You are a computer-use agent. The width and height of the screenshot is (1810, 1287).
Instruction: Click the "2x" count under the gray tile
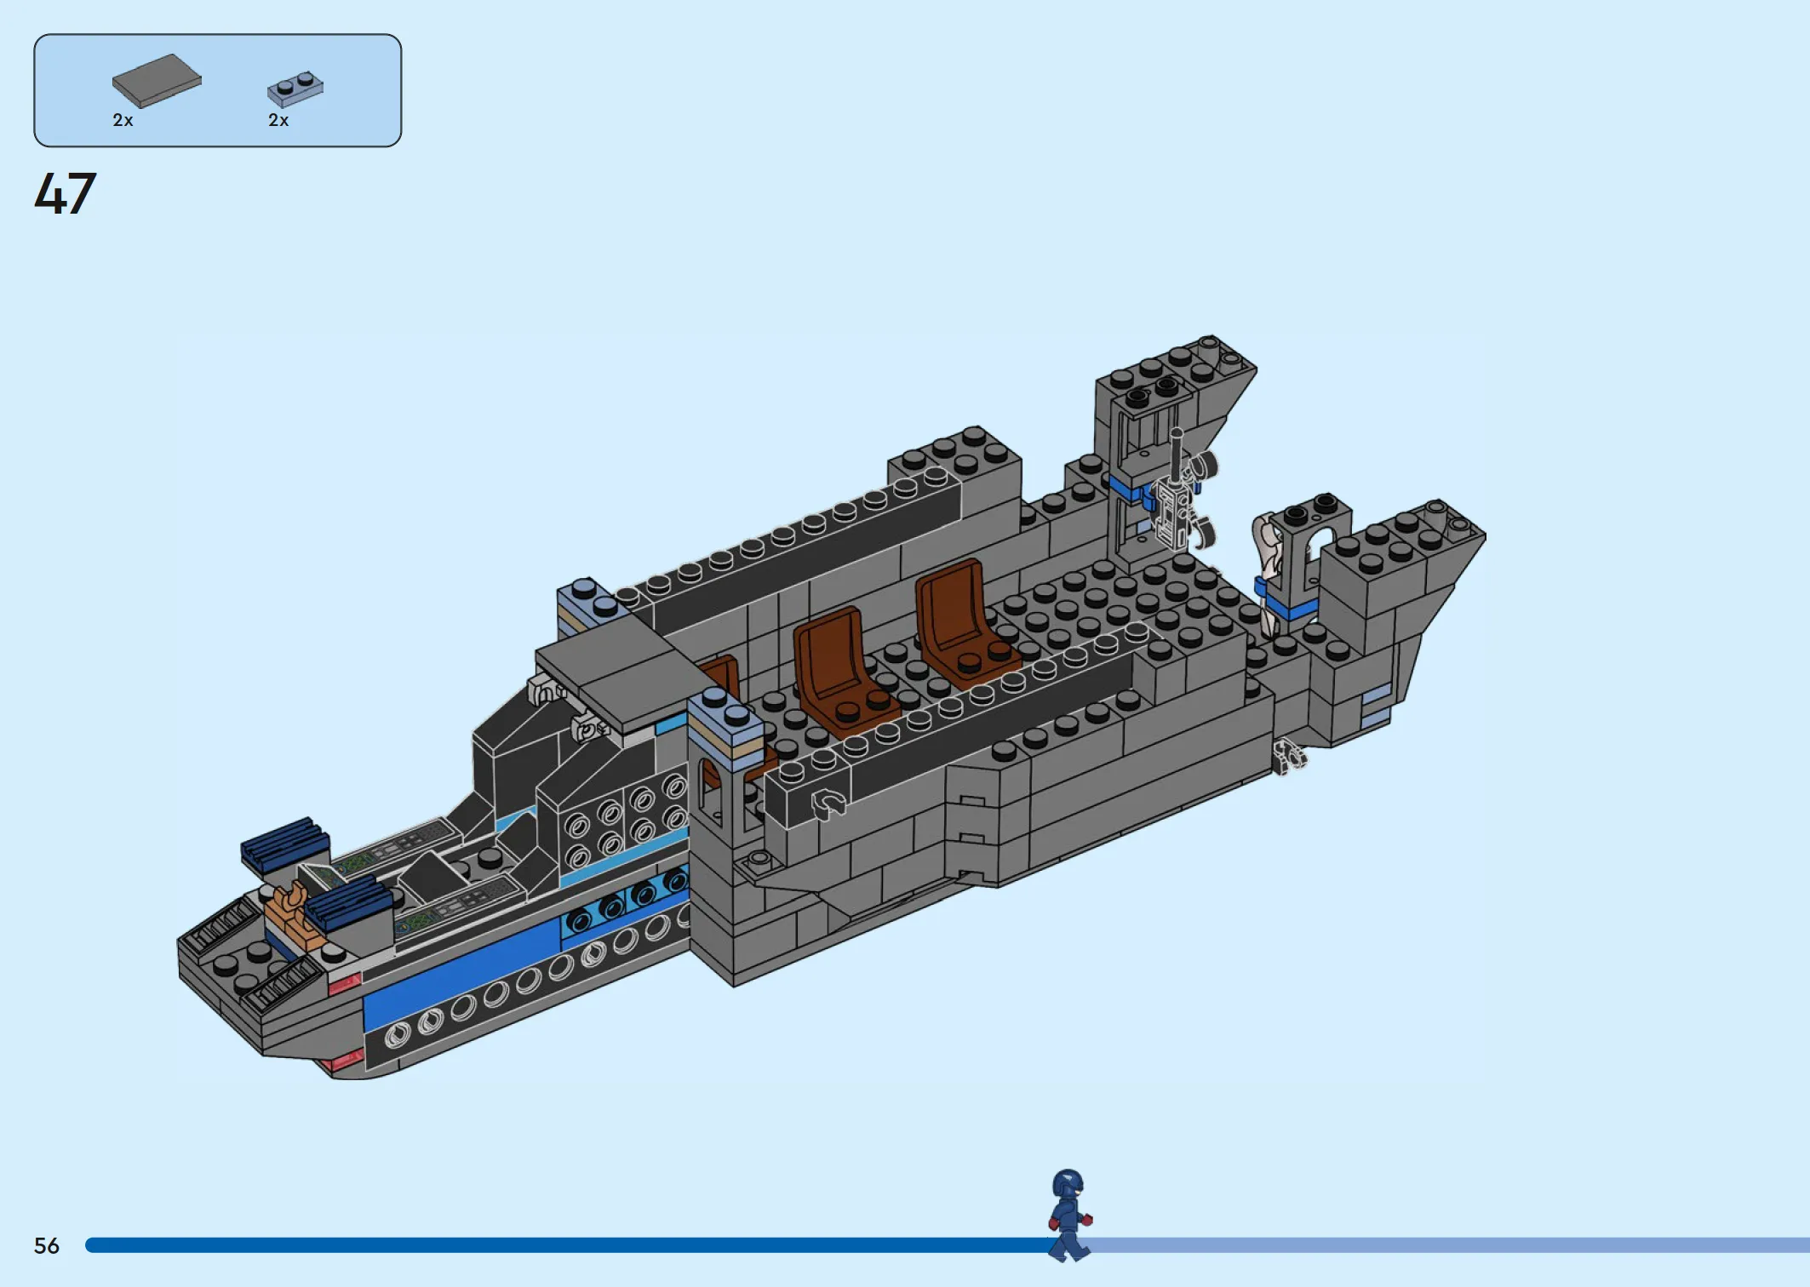coord(123,121)
